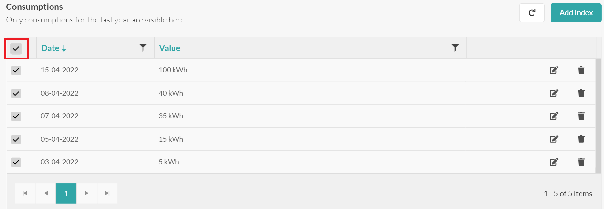
Task: Select page 1 in the pagination bar
Action: pos(66,193)
